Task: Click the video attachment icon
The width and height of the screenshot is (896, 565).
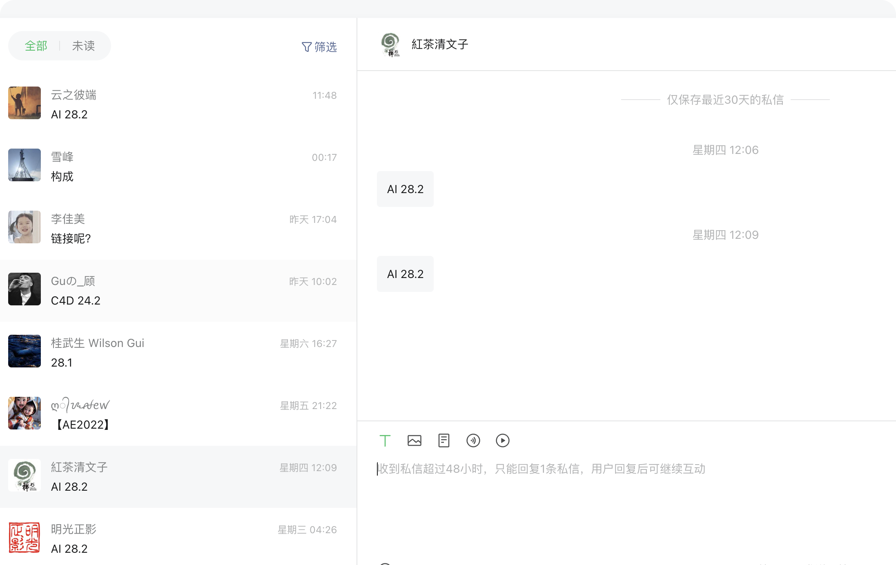Action: [502, 440]
